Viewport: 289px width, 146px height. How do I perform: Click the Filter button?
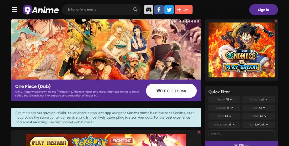241,144
